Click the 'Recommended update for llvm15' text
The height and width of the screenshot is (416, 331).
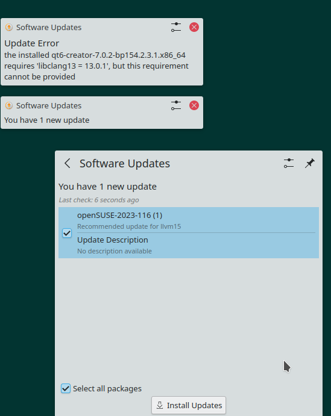point(129,226)
